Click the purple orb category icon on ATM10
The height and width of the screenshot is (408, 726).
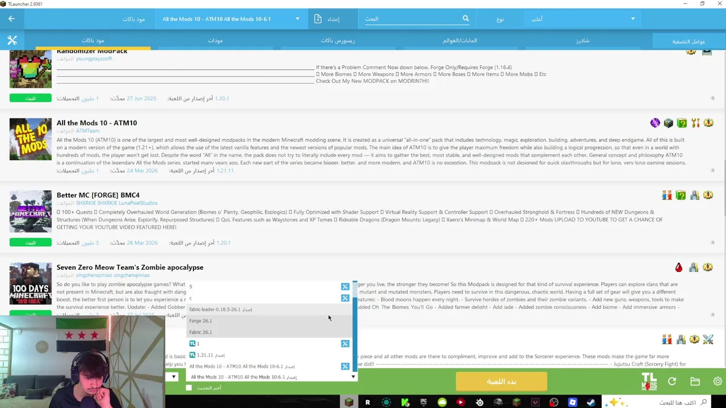tap(655, 123)
